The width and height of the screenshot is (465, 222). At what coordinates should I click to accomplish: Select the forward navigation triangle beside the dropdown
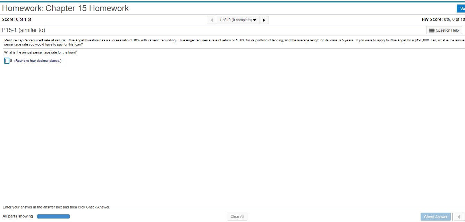(264, 20)
